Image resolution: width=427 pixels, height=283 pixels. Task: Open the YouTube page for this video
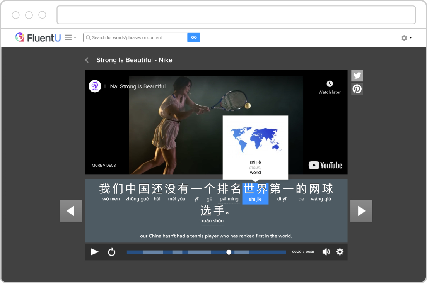pos(325,165)
